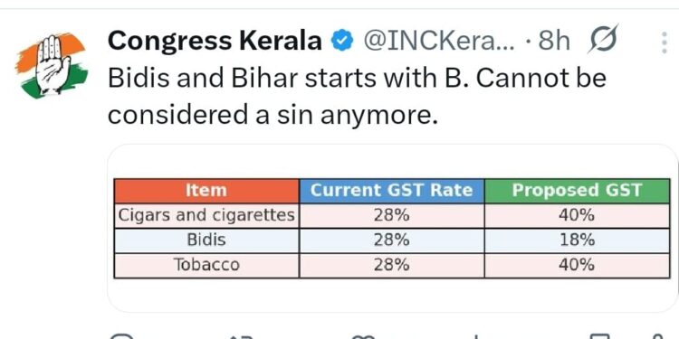
Task: Click the Cigars and cigarettes row label
Action: 206,215
